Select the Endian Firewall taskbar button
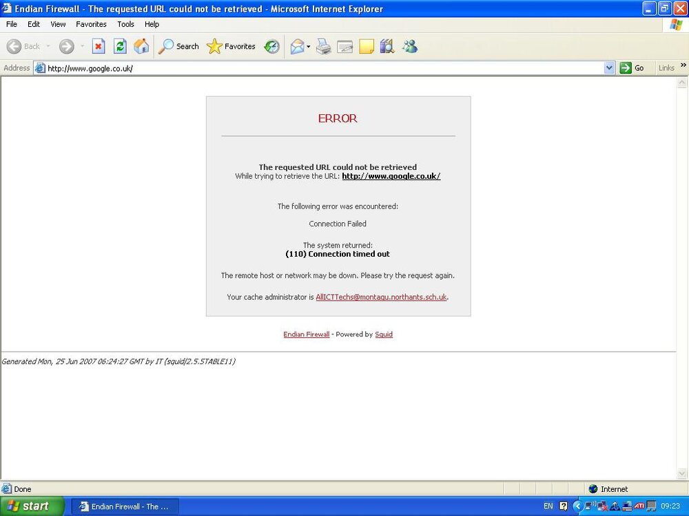The height and width of the screenshot is (516, 689). coord(125,506)
